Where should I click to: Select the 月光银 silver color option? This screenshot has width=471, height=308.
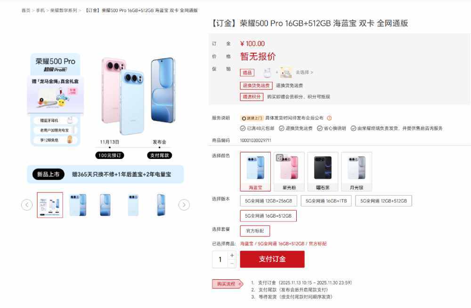357,172
